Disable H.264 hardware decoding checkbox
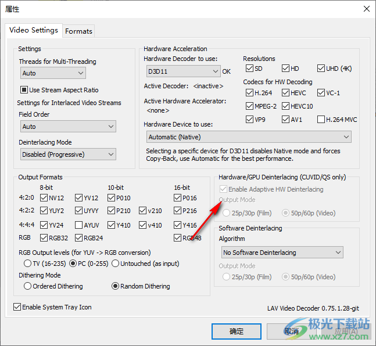376x346 pixels. (249, 93)
